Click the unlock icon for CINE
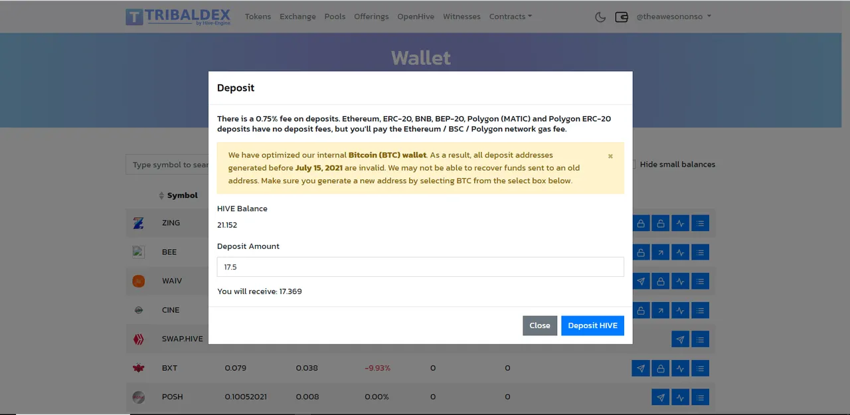This screenshot has width=850, height=415. click(x=641, y=310)
